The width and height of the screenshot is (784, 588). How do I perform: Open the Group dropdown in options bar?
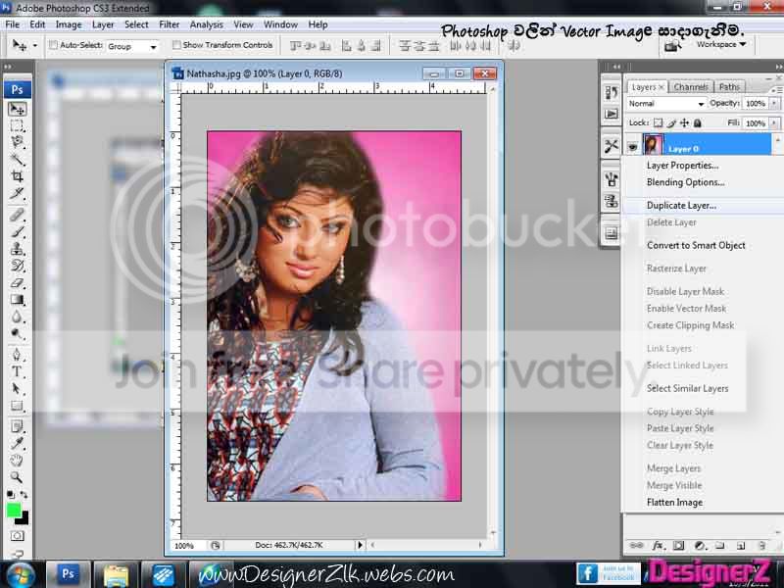(x=132, y=46)
